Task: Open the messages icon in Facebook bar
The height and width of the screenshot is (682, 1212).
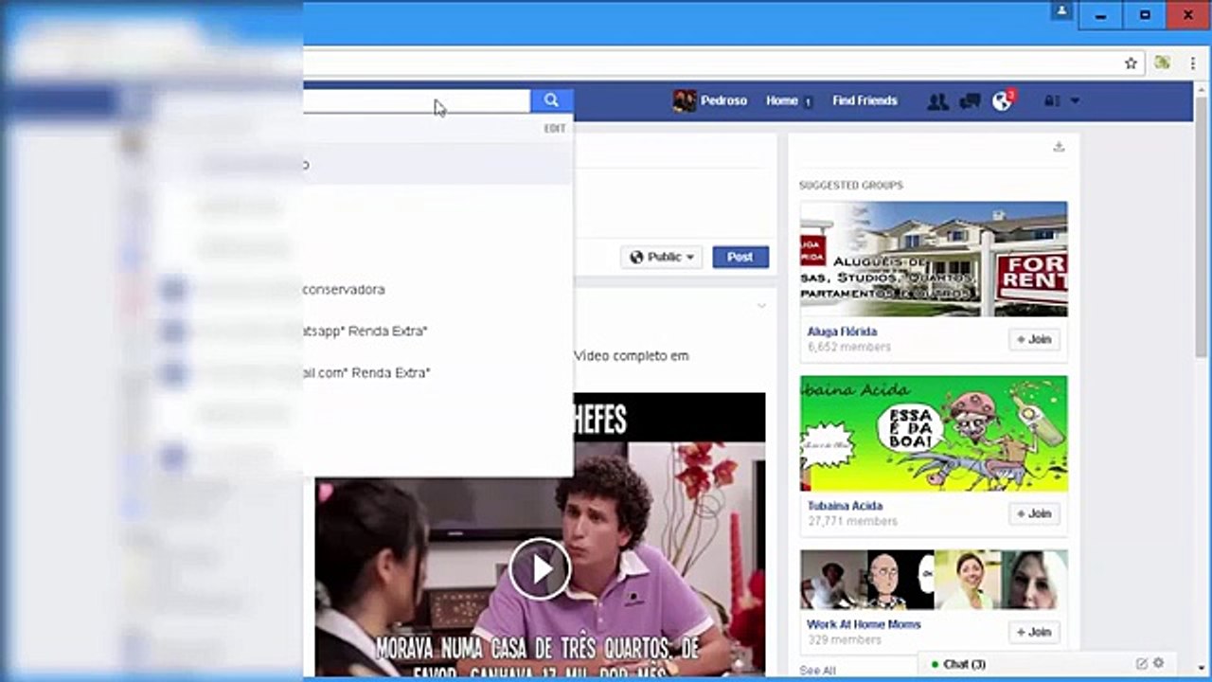Action: [x=970, y=101]
